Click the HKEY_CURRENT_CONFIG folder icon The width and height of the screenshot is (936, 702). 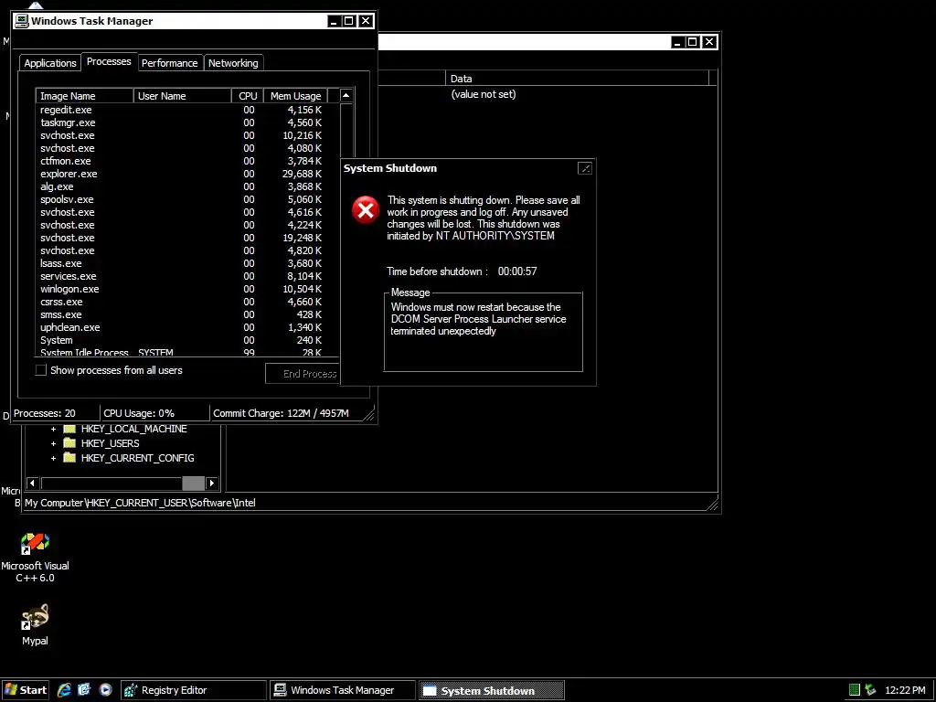pos(69,458)
